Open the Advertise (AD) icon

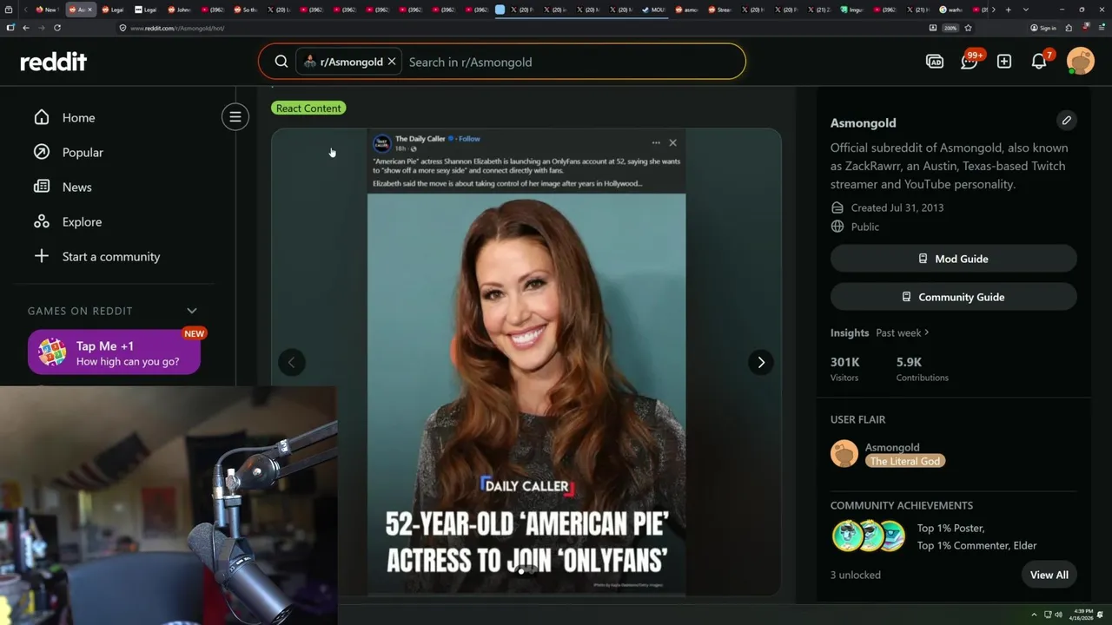pos(935,62)
